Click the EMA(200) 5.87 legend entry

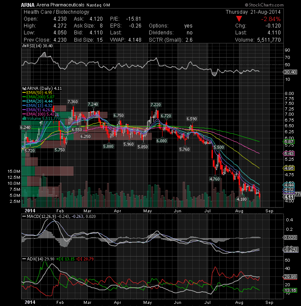(x=40, y=97)
